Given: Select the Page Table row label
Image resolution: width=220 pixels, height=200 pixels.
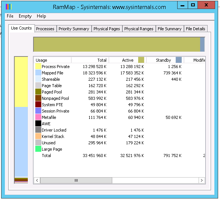Looking at the screenshot, I should (52, 86).
